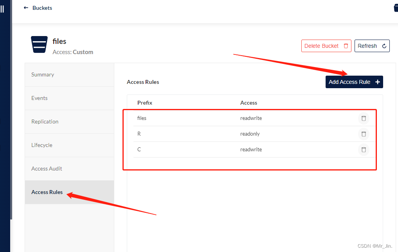Viewport: 398px width, 252px height.
Task: Click the files bucket icon
Action: tap(39, 44)
